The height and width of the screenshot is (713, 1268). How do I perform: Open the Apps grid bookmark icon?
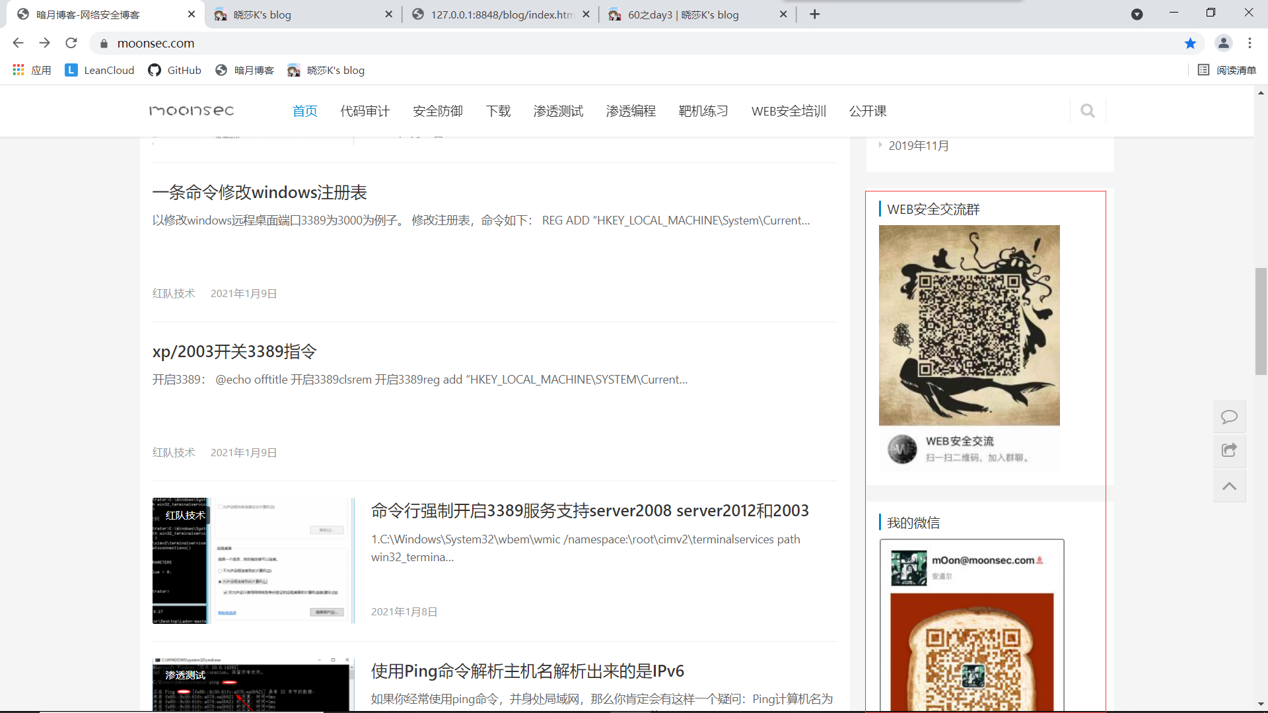click(x=18, y=70)
